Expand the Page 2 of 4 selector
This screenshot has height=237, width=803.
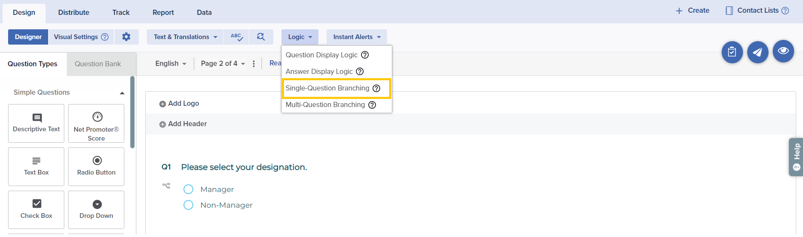[223, 64]
